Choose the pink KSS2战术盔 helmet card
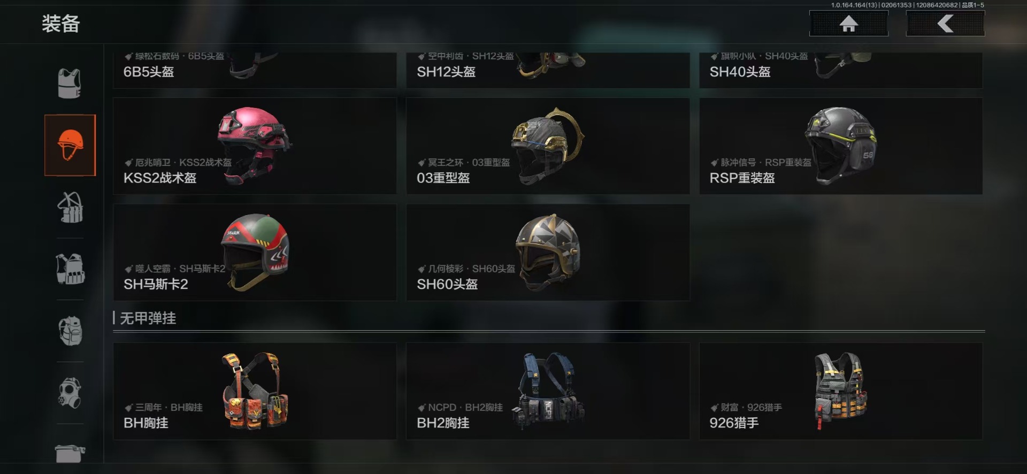Screen dimensions: 1027x474 click(255, 146)
